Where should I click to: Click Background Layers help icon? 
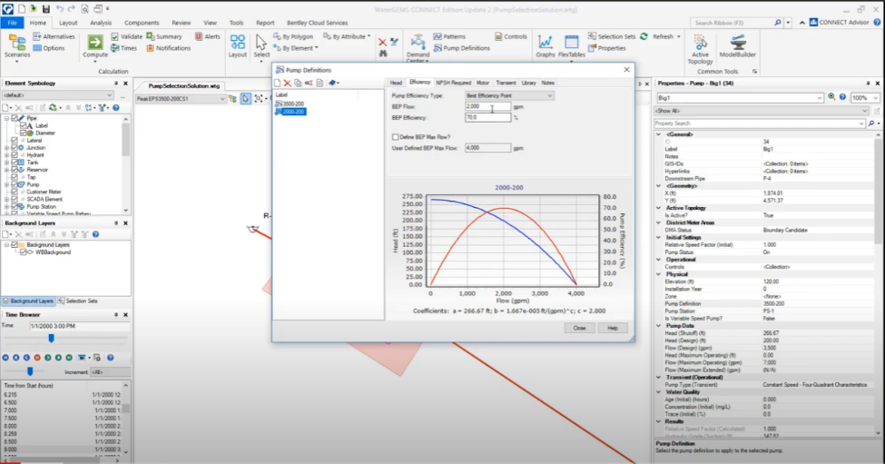click(95, 234)
